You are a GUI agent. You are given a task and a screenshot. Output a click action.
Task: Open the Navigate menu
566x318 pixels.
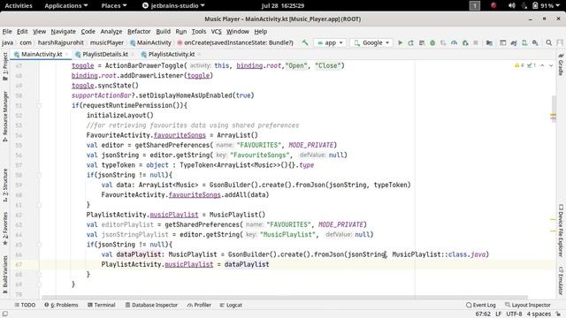click(x=63, y=32)
